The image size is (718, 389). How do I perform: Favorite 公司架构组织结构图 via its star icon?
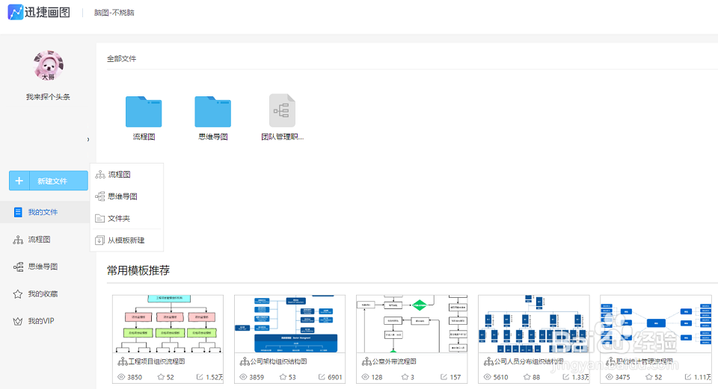[283, 377]
